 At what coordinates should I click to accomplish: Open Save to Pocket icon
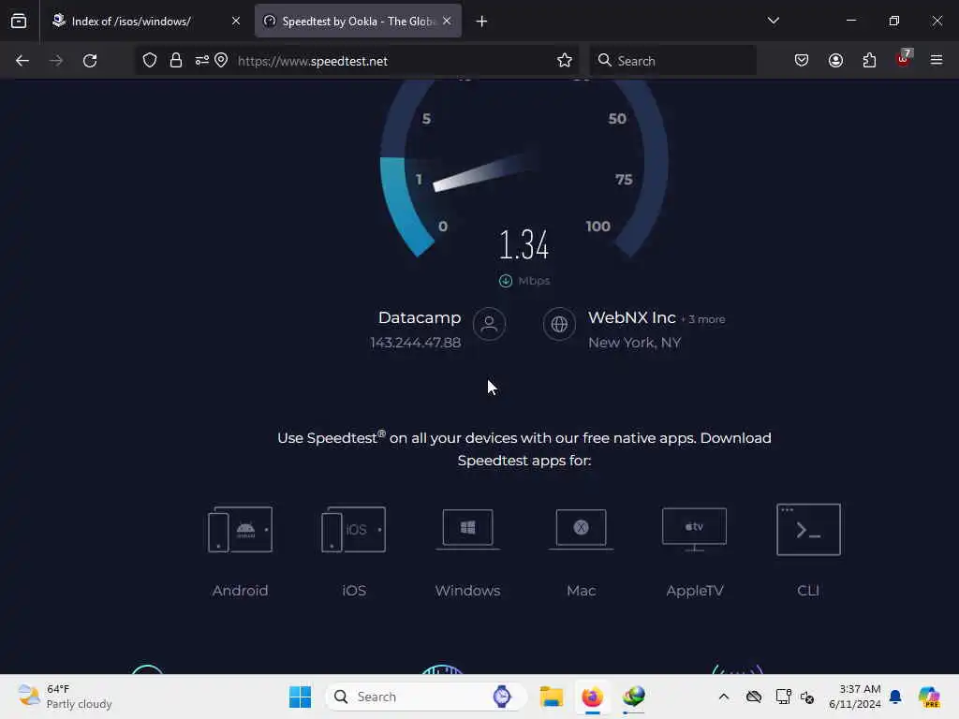[x=802, y=60]
